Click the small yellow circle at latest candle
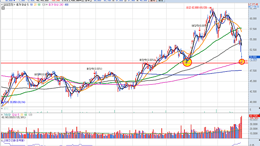 (x=242, y=62)
